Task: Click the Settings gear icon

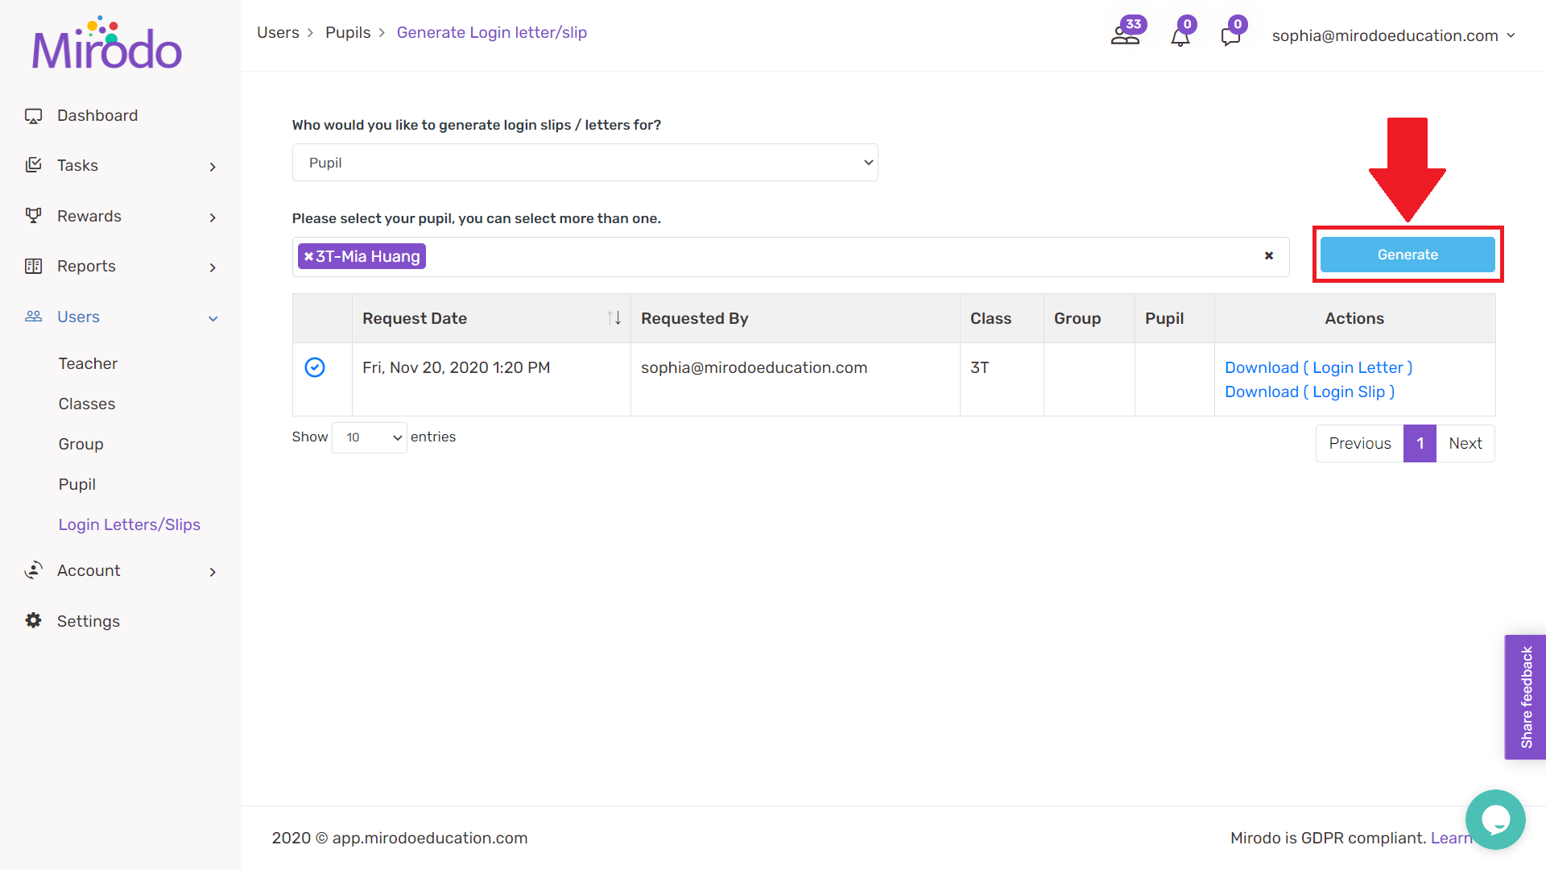Action: 33,620
